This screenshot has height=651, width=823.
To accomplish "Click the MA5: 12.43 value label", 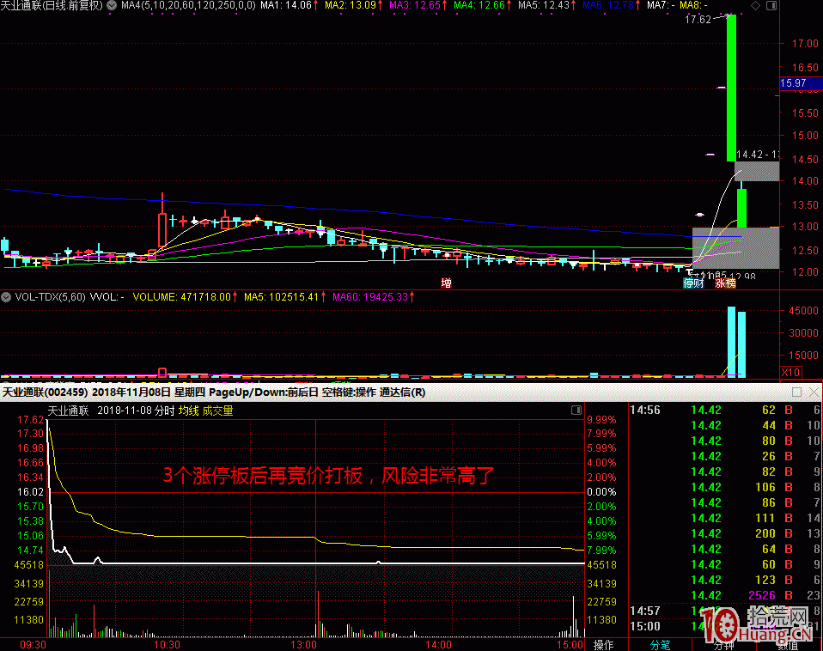I will pos(547,5).
